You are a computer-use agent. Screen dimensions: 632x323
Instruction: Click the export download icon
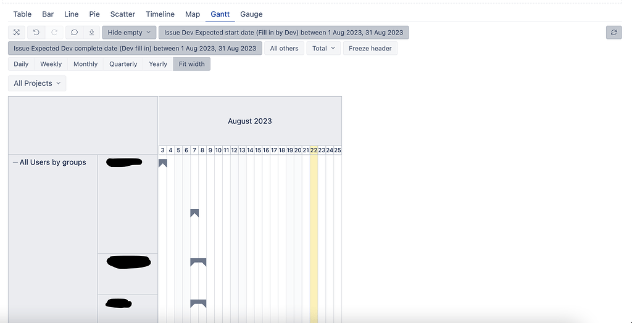91,32
